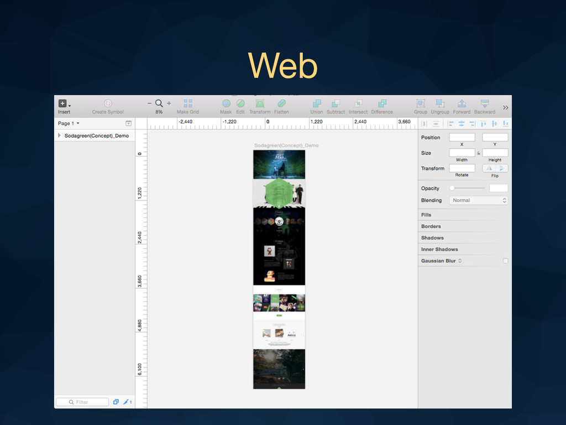
Task: Toggle the lock aspect ratio icon
Action: point(479,153)
